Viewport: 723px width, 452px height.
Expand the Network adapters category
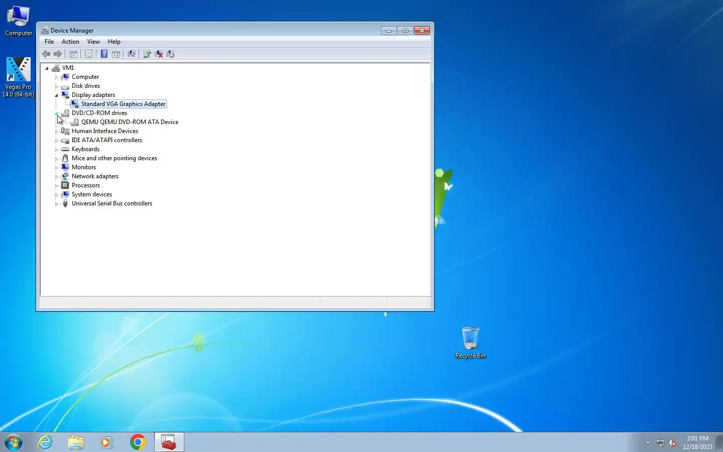[x=56, y=177]
